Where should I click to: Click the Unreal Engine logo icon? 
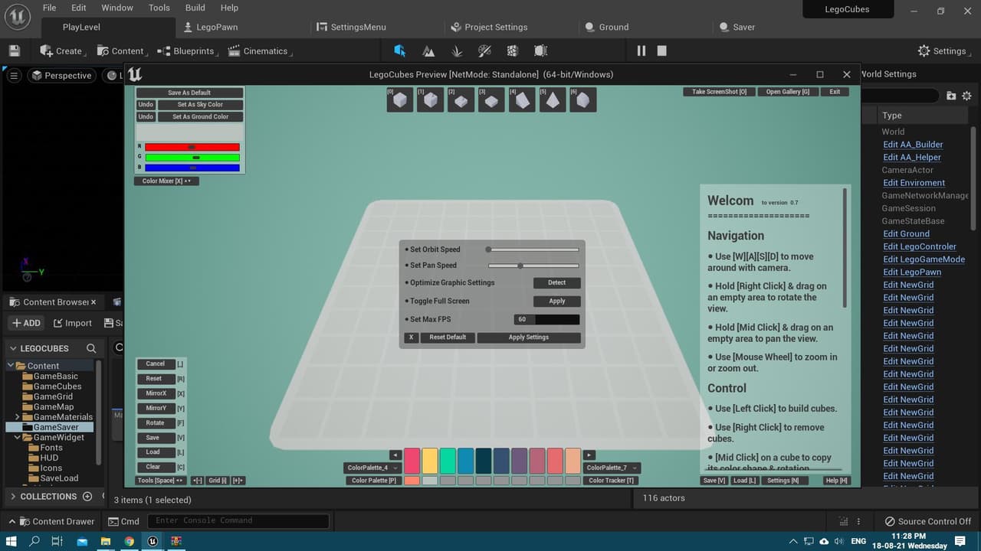coord(17,16)
